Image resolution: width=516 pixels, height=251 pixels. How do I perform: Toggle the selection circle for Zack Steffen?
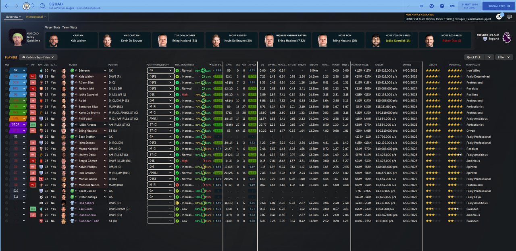pyautogui.click(x=6, y=137)
